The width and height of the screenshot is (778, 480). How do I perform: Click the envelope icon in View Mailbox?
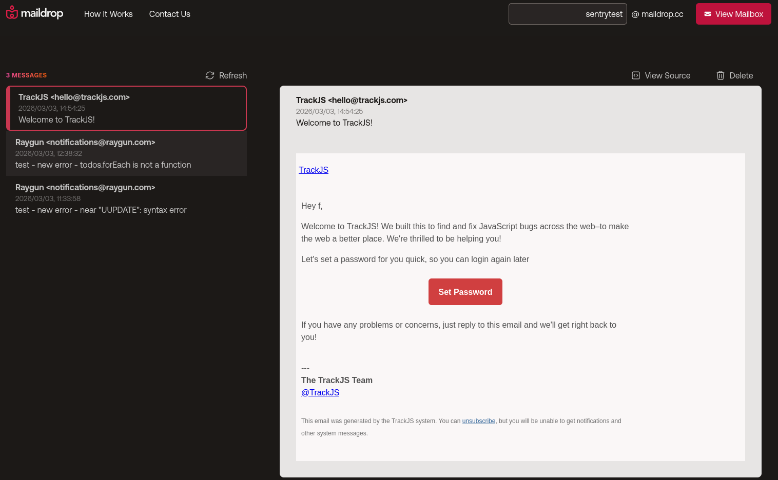pos(708,14)
